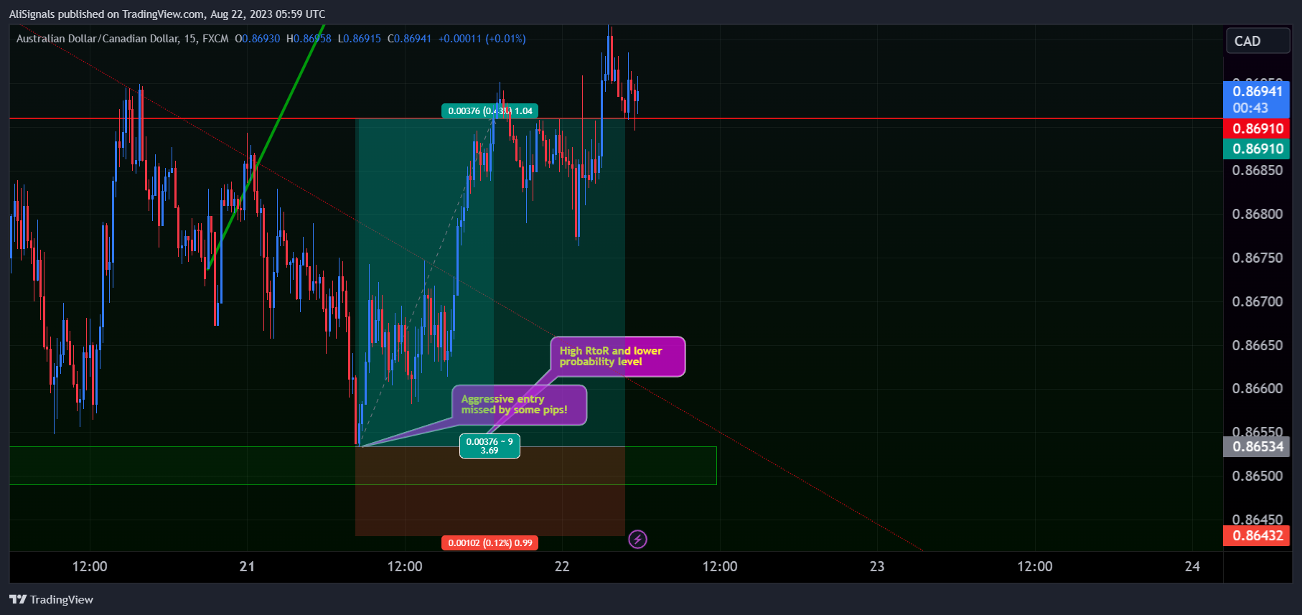The height and width of the screenshot is (615, 1302).
Task: Click the risk/reward label showing 3.69
Action: (490, 446)
